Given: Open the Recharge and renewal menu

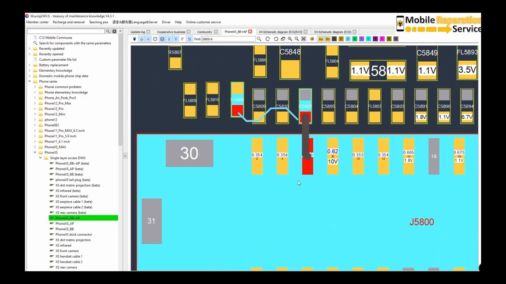Looking at the screenshot, I should [69, 22].
